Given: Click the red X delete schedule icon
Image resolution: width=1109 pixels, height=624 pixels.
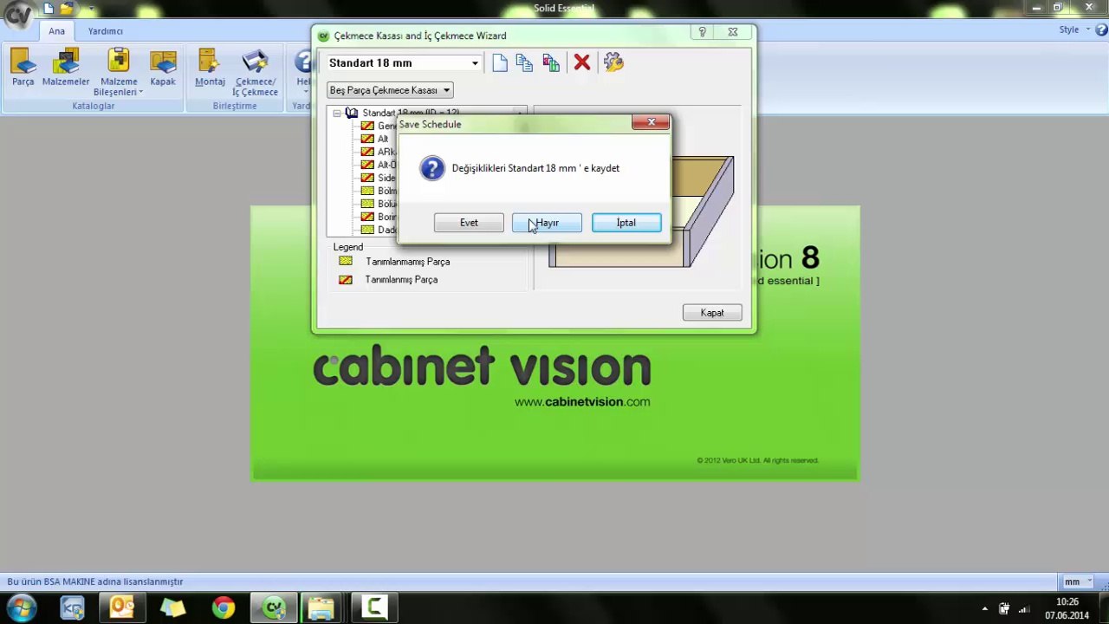Looking at the screenshot, I should click(x=582, y=62).
